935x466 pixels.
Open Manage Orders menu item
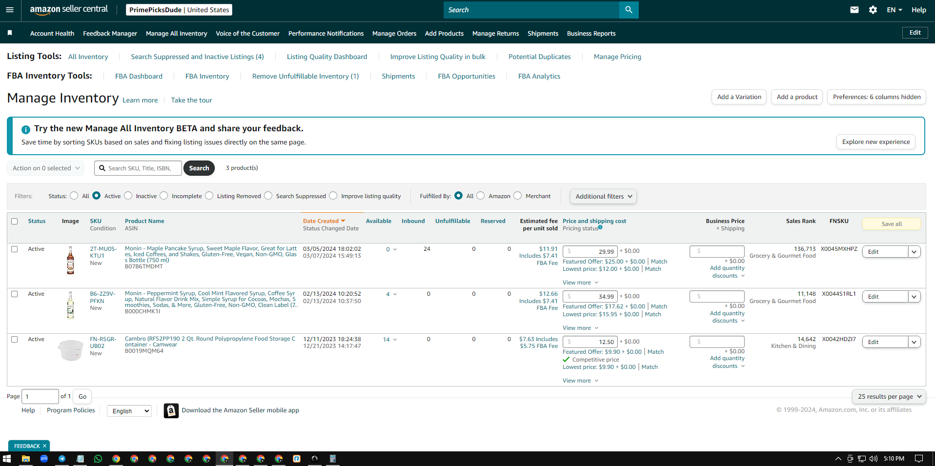(394, 33)
